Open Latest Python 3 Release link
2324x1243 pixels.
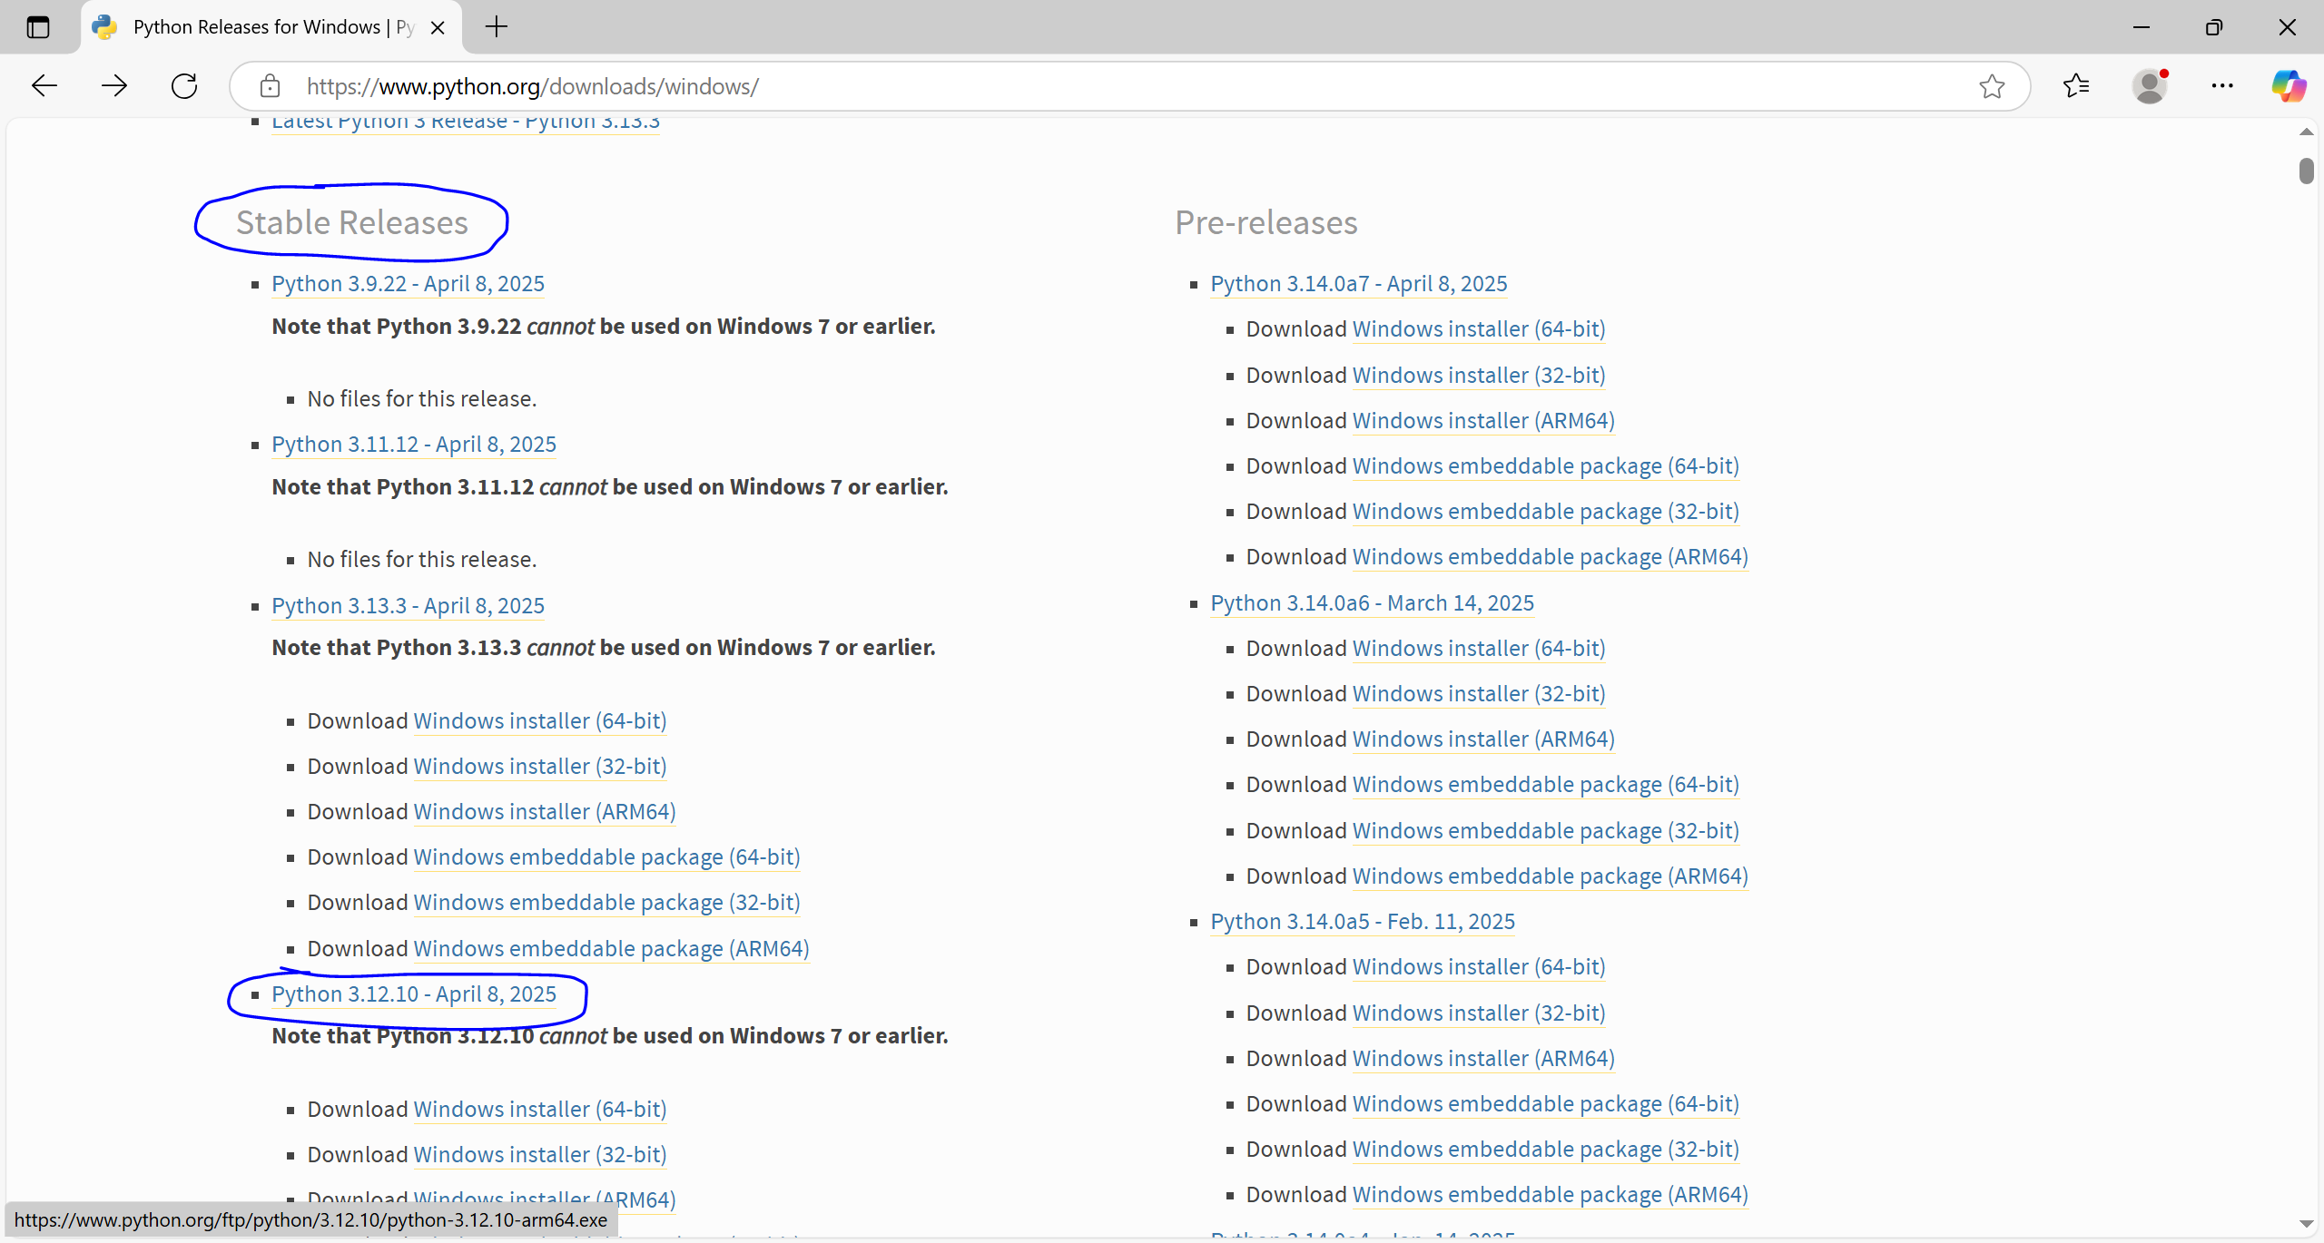[x=466, y=122]
